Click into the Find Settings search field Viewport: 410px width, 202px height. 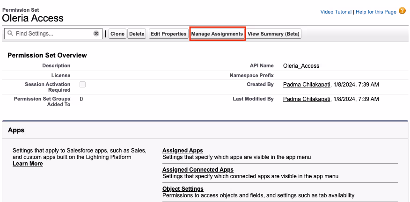coord(53,34)
